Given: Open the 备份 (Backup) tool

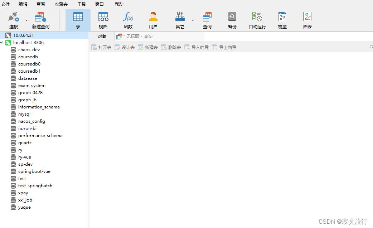Looking at the screenshot, I should coord(232,17).
